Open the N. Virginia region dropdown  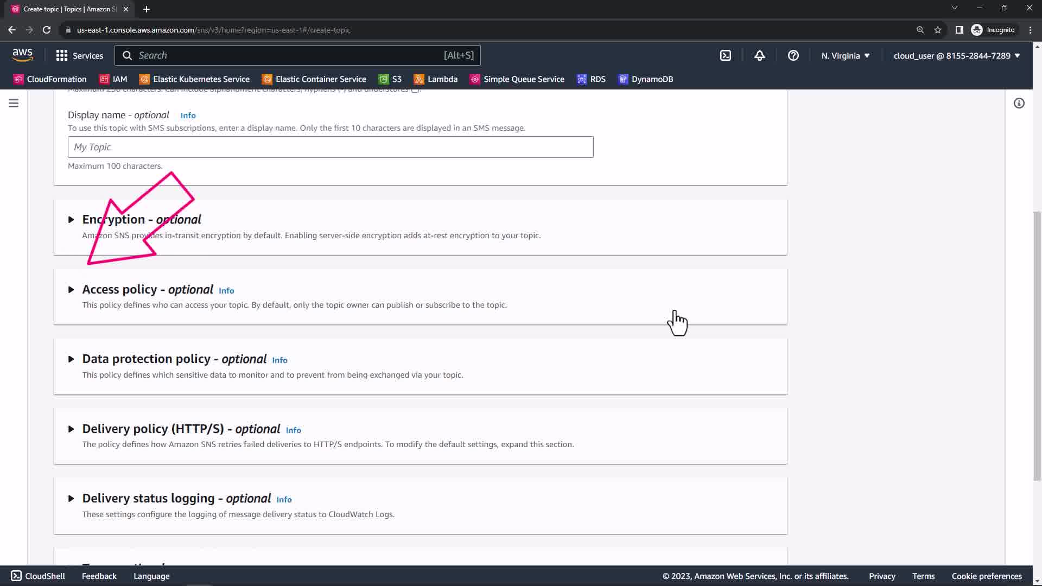coord(845,55)
